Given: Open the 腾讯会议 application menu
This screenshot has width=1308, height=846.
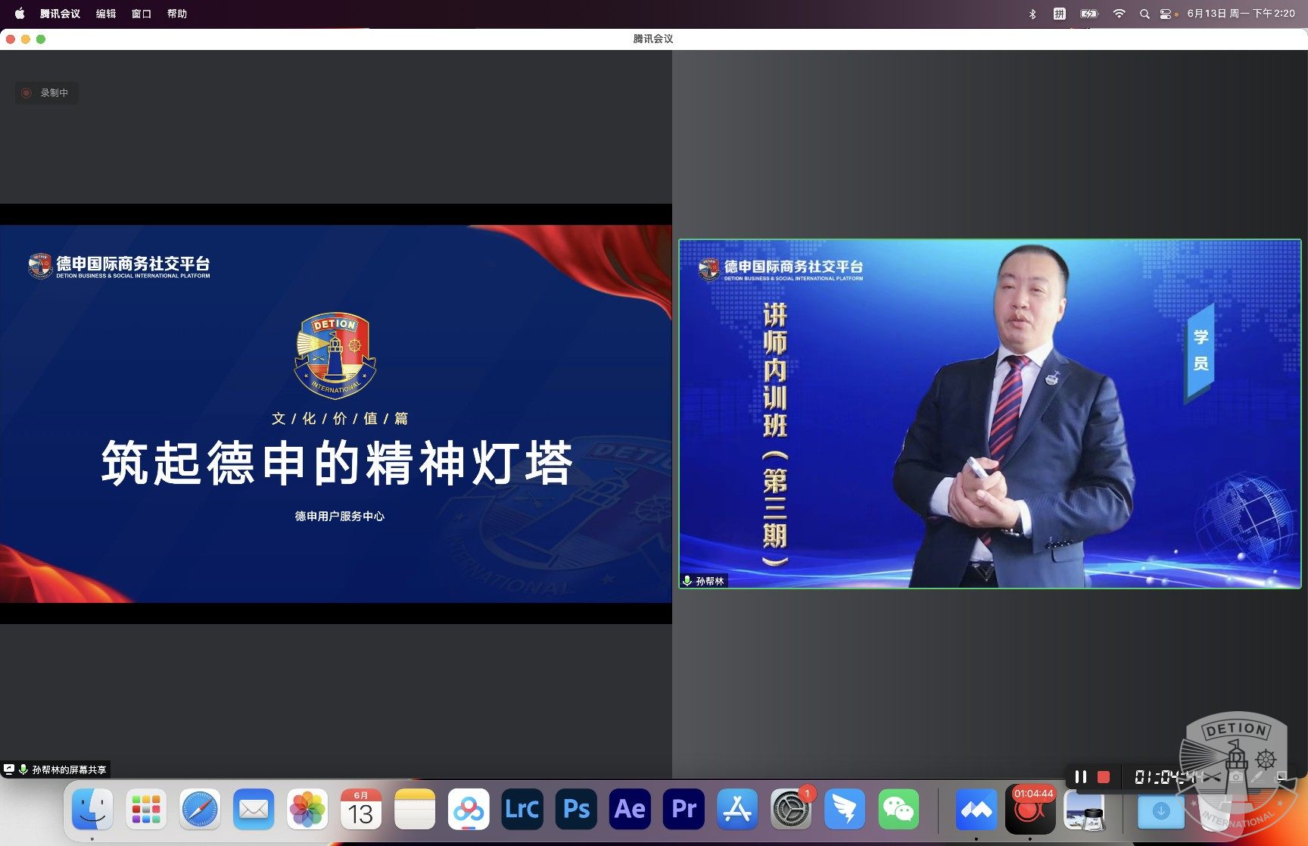Looking at the screenshot, I should click(61, 14).
